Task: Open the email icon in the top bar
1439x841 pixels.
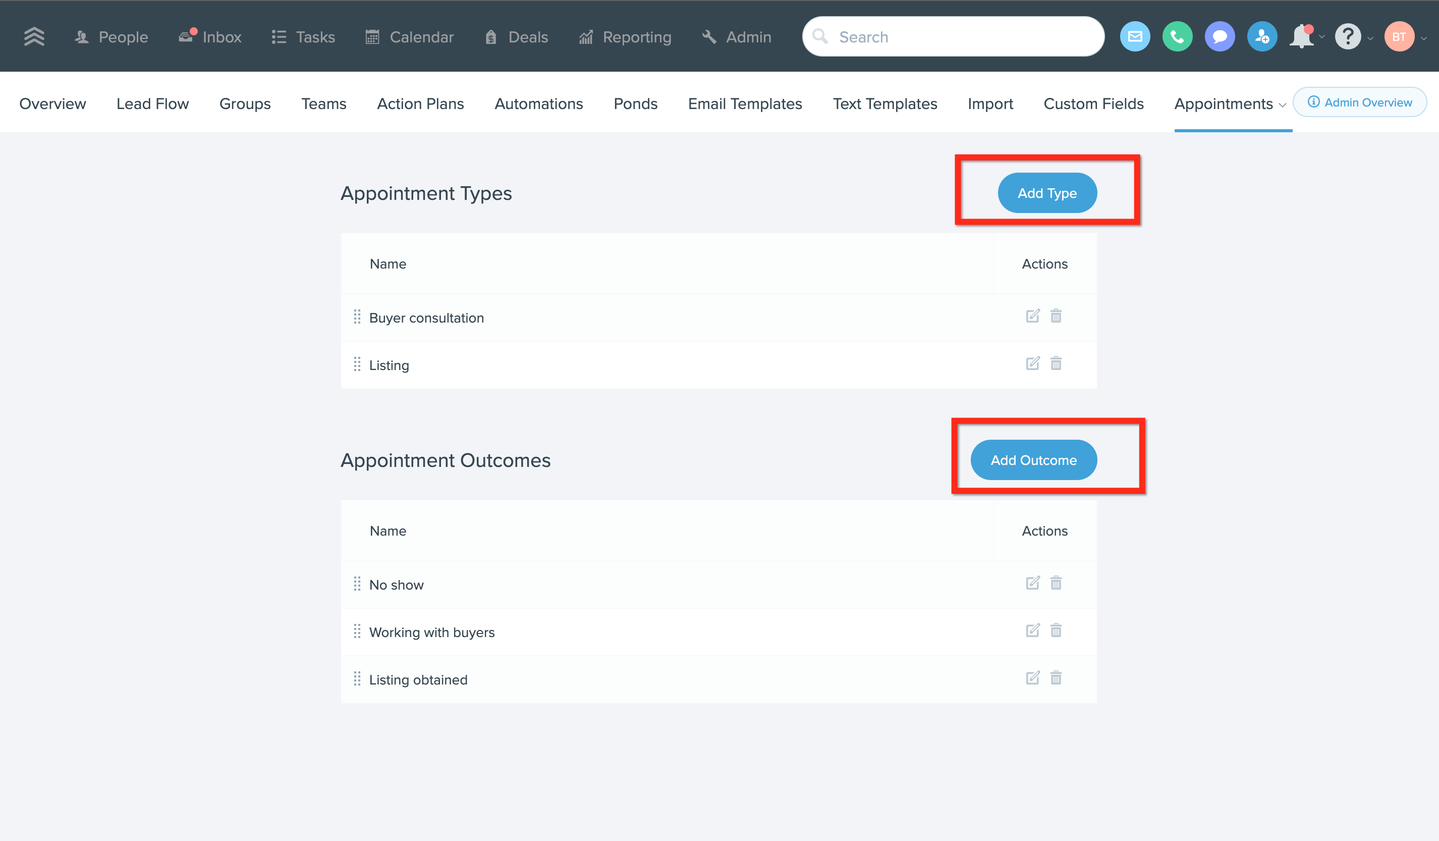Action: 1135,36
